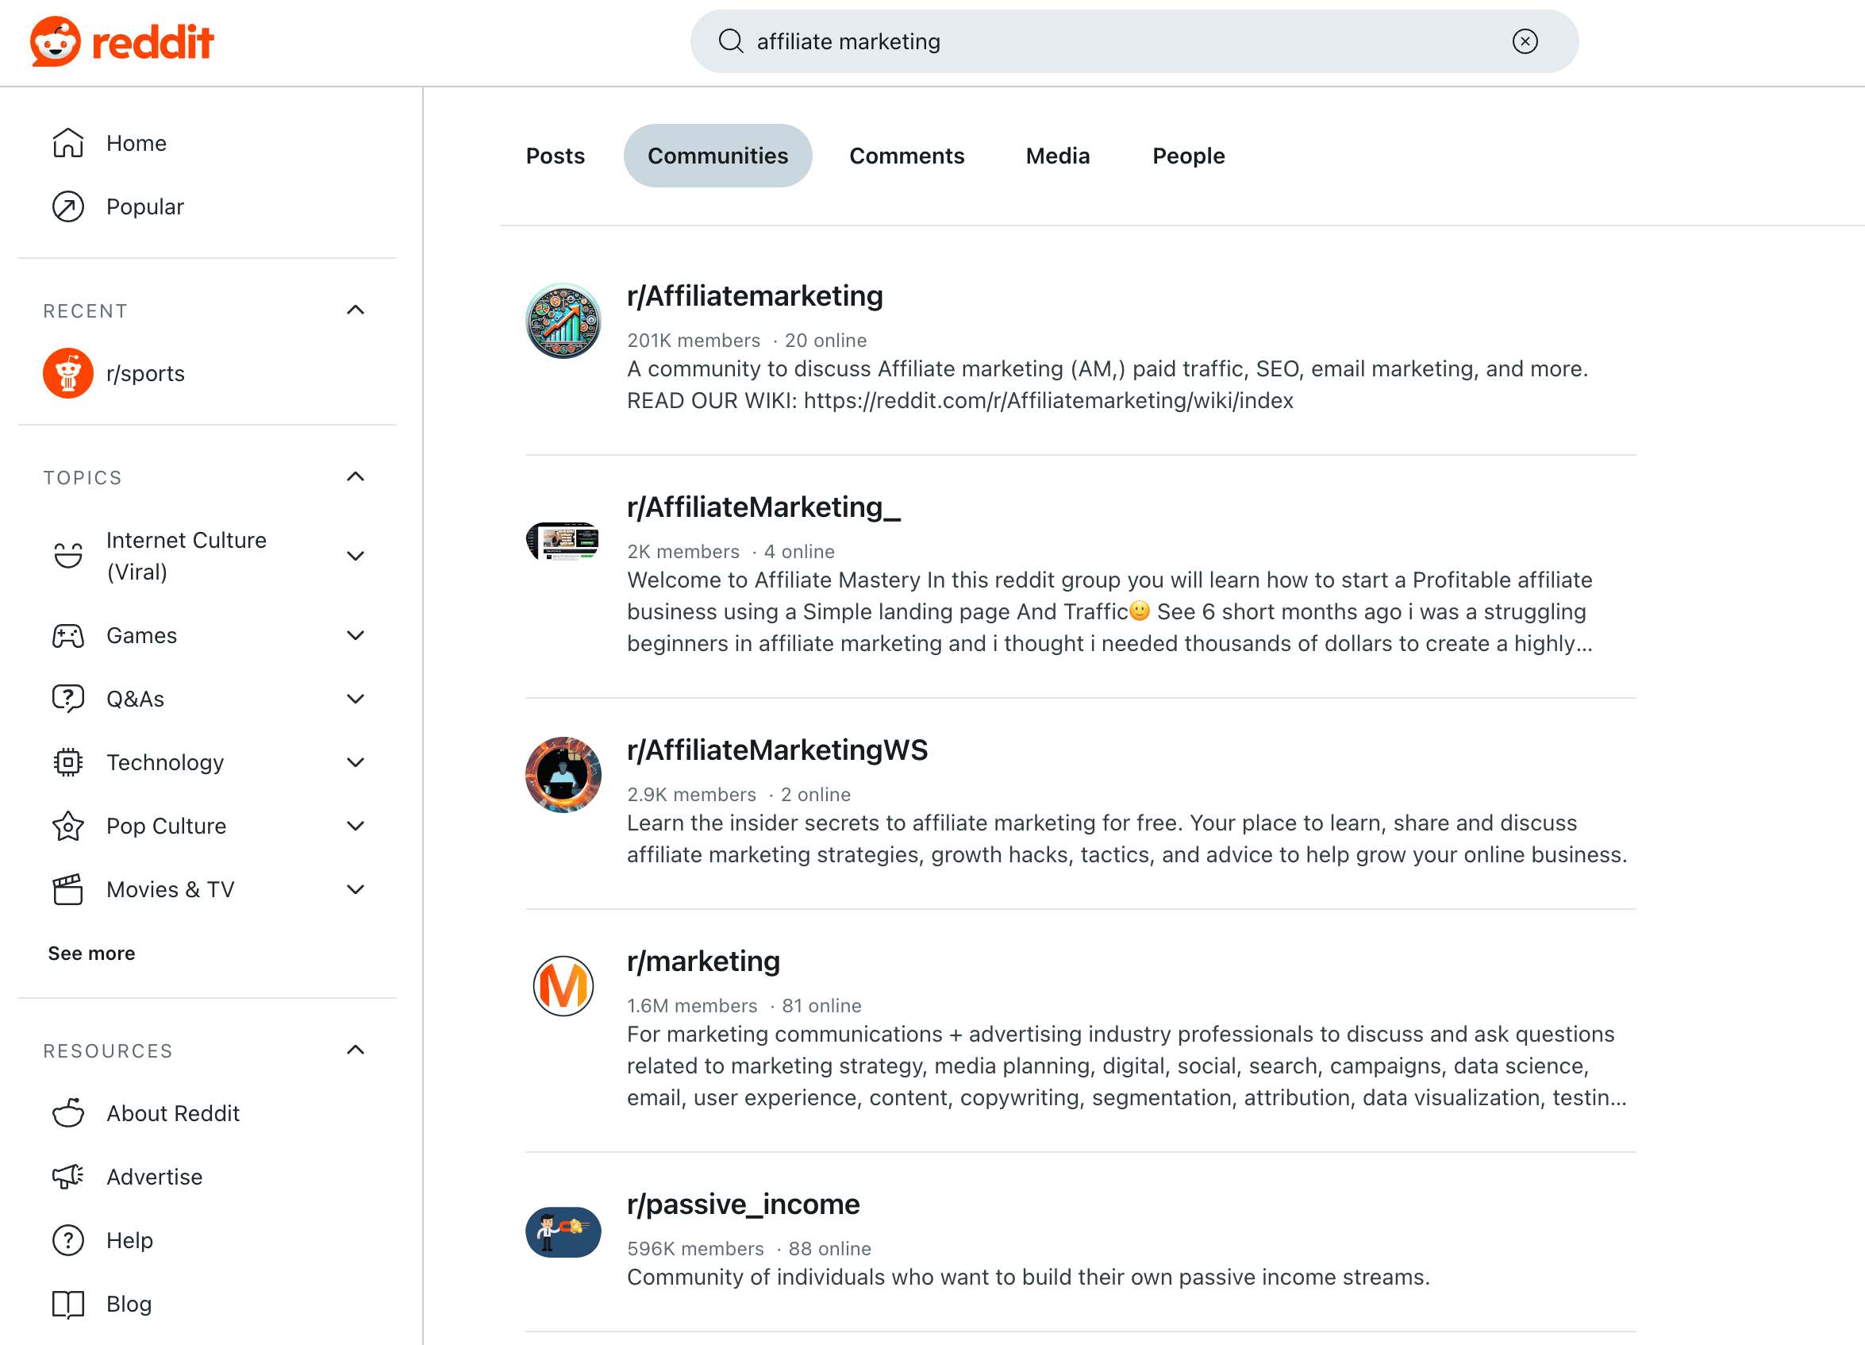Click into the affiliate marketing search field
This screenshot has width=1865, height=1345.
tap(1134, 41)
